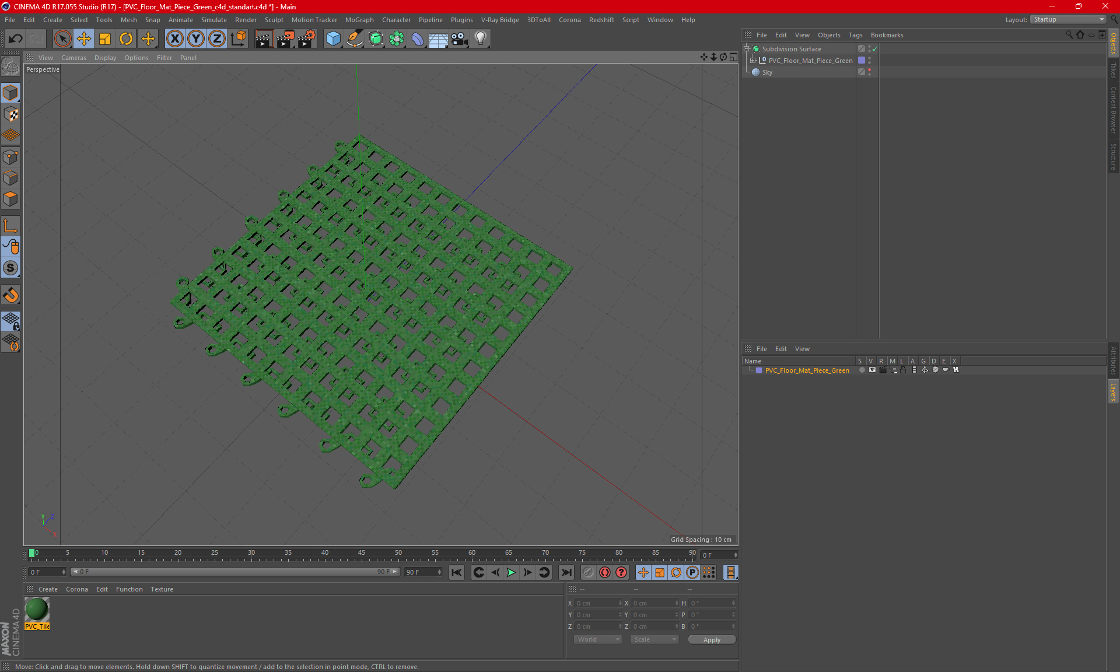This screenshot has height=672, width=1120.
Task: Add a camera object
Action: [460, 39]
